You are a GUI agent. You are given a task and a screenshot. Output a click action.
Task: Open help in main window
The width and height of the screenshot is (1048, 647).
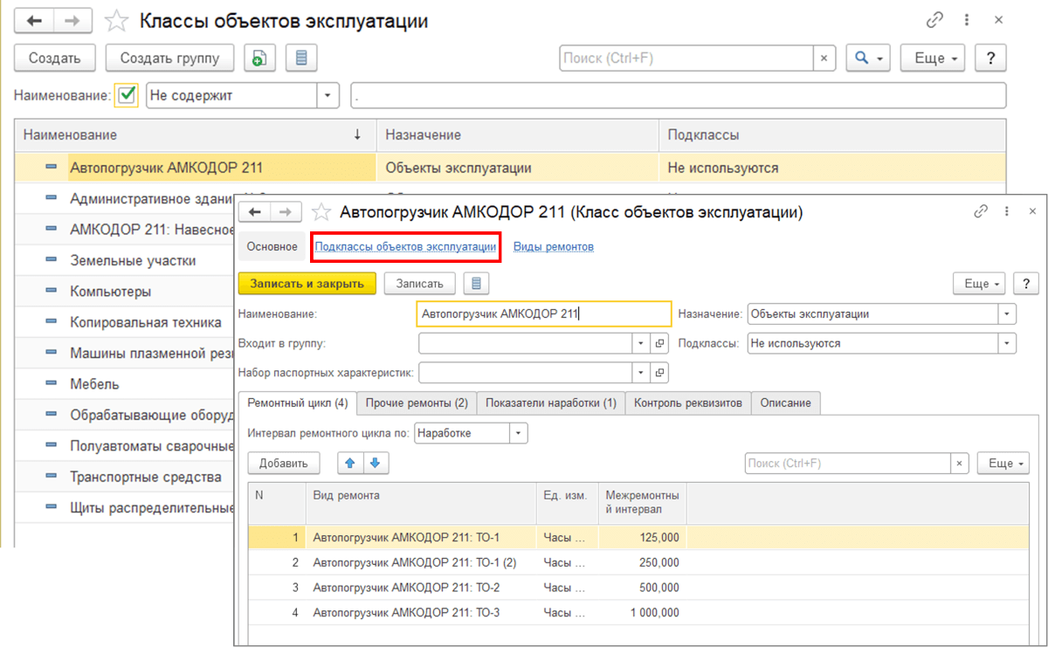(x=990, y=59)
